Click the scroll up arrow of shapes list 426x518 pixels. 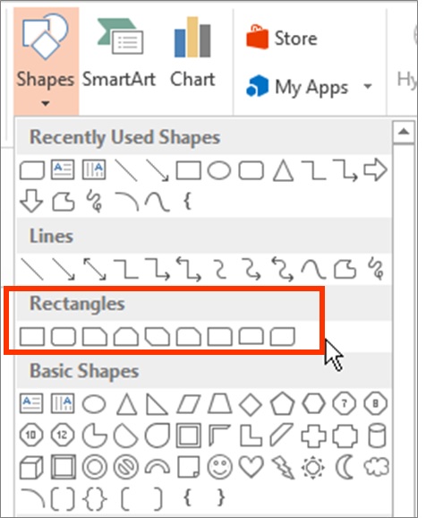(x=404, y=132)
